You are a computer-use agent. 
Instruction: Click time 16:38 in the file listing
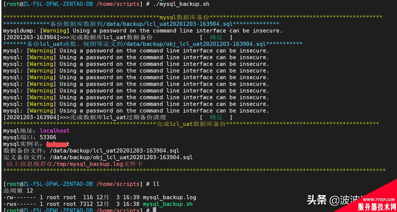pos(131,204)
